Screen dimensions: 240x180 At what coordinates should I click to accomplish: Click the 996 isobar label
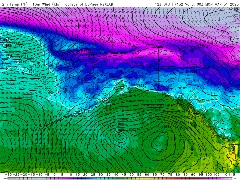pos(14,43)
